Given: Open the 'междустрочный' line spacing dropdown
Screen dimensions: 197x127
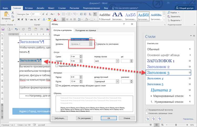Looking at the screenshot, I should point(117,81).
